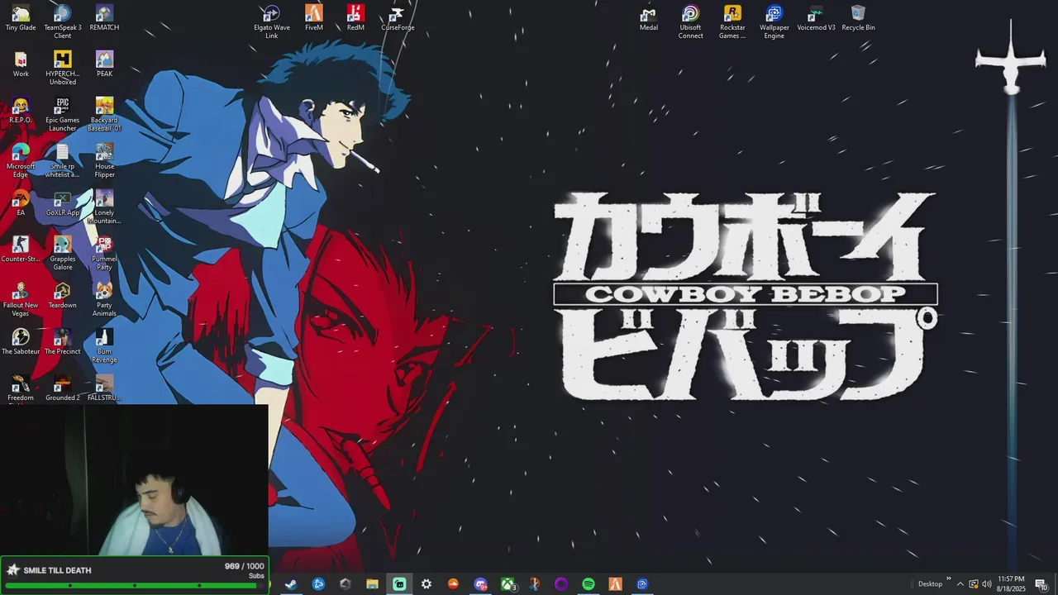This screenshot has height=595, width=1058.
Task: Select Fallout New Vegas desktop icon
Action: point(21,299)
